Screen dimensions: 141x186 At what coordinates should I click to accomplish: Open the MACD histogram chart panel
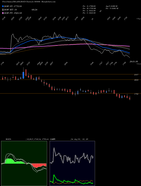tap(24, 163)
